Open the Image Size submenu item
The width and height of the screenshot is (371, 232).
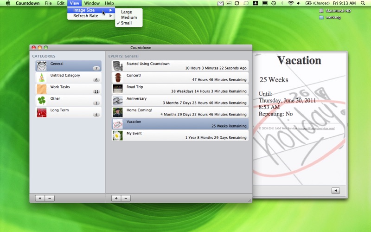tap(91, 10)
